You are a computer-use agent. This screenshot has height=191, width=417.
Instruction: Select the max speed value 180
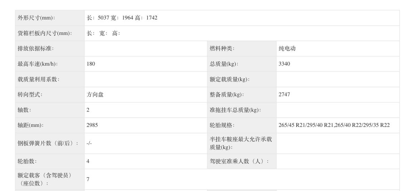91,64
